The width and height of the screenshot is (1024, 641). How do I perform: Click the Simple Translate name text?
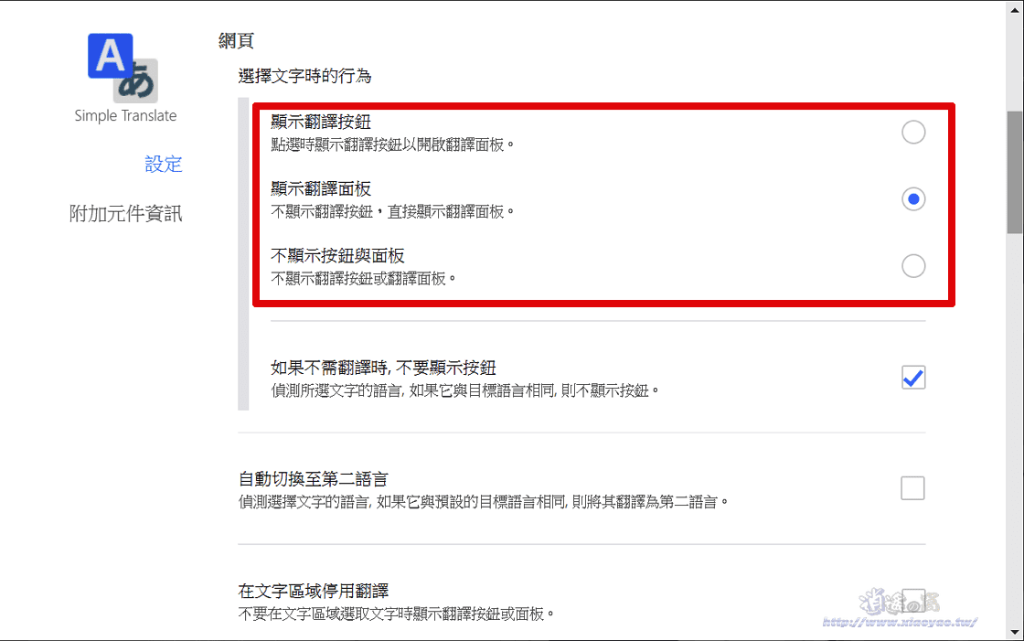click(x=125, y=115)
